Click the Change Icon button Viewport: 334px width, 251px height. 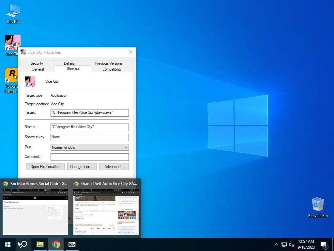pyautogui.click(x=82, y=167)
